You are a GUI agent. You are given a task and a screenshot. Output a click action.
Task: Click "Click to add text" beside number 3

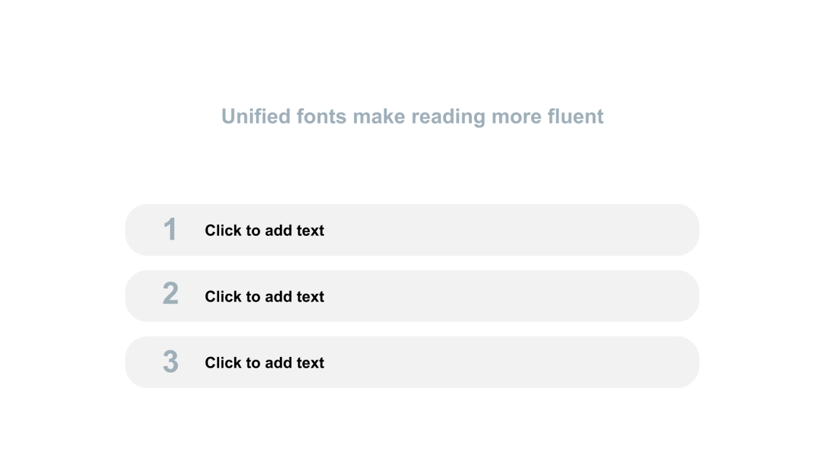264,363
